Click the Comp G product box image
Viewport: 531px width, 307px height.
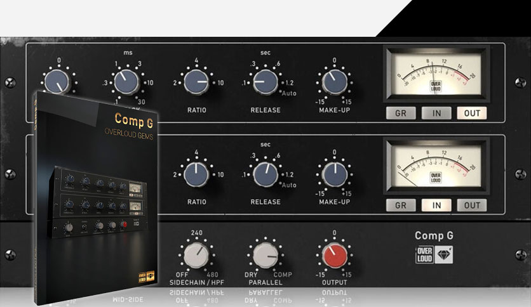pos(95,198)
